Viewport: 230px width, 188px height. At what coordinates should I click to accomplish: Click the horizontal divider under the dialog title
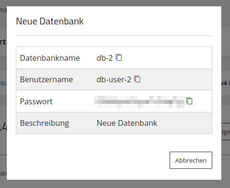pyautogui.click(x=114, y=36)
